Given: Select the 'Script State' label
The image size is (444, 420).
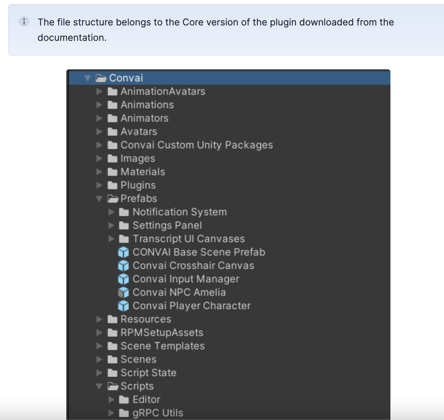Looking at the screenshot, I should tap(149, 373).
